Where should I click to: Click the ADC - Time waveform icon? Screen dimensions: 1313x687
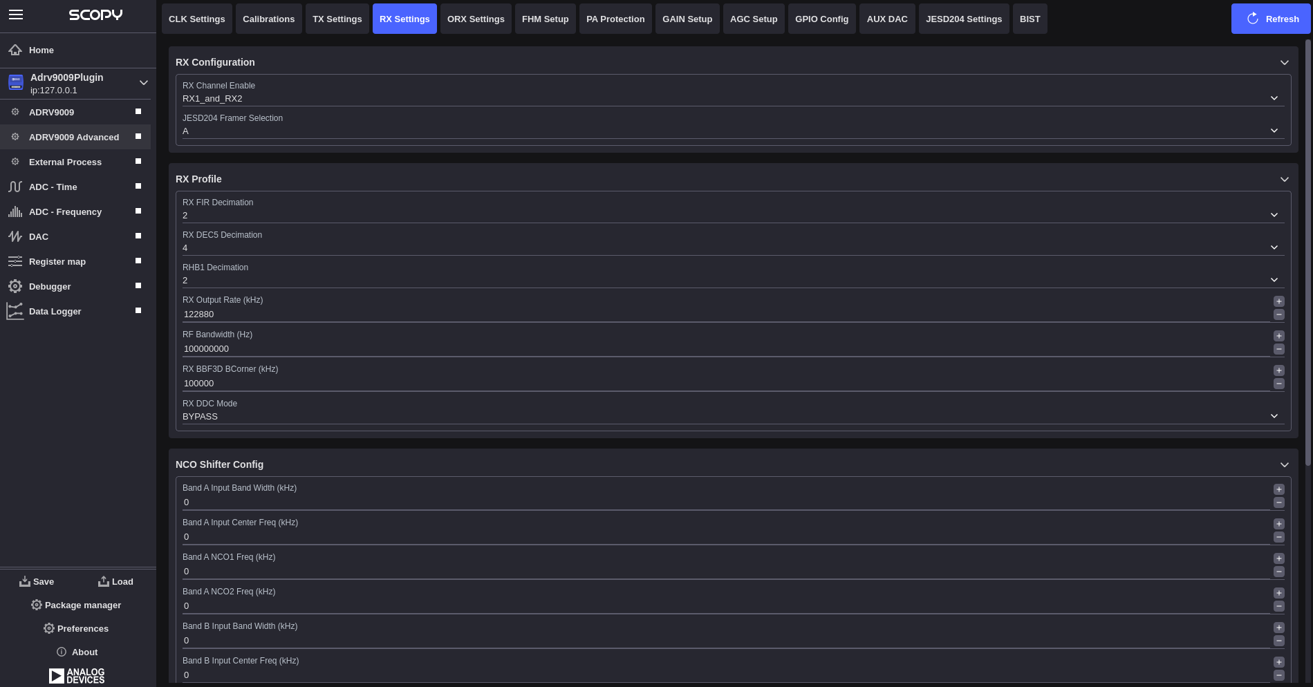tap(15, 187)
